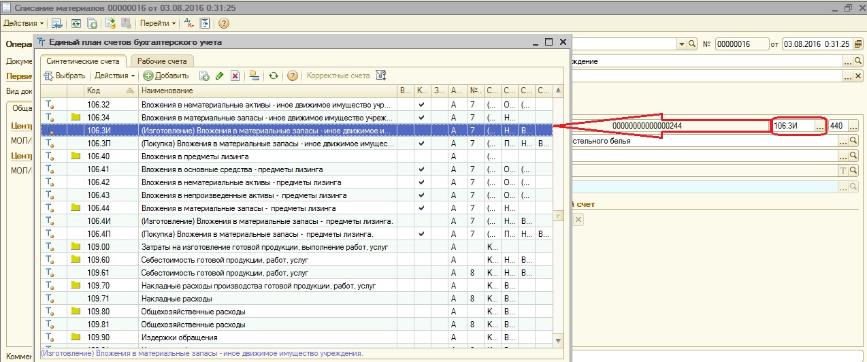Click the calendar icon beside the date field
867x362 pixels.
859,44
